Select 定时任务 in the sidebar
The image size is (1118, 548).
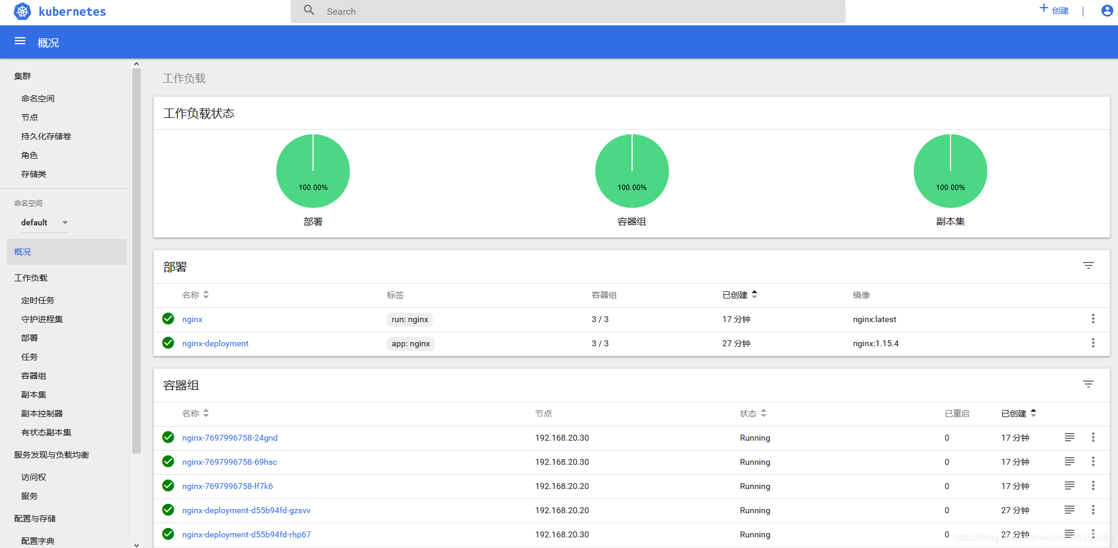[x=38, y=300]
